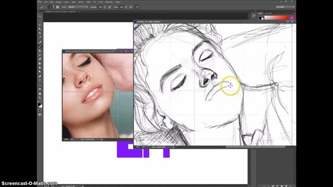
Task: Open the Edit menu
Action: coord(52,2)
